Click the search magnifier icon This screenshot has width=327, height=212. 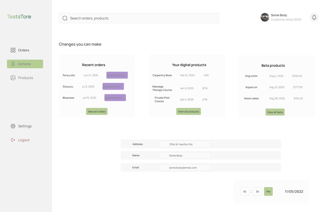65,18
